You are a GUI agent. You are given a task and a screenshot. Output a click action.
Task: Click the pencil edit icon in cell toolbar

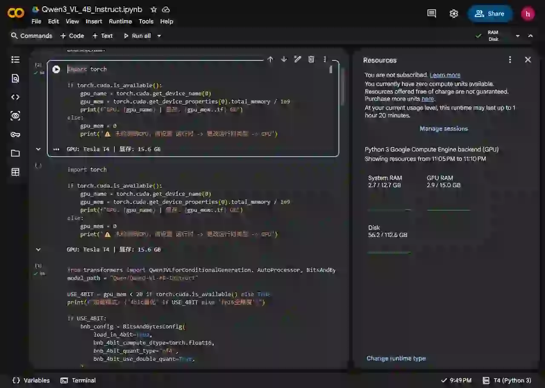[x=298, y=60]
